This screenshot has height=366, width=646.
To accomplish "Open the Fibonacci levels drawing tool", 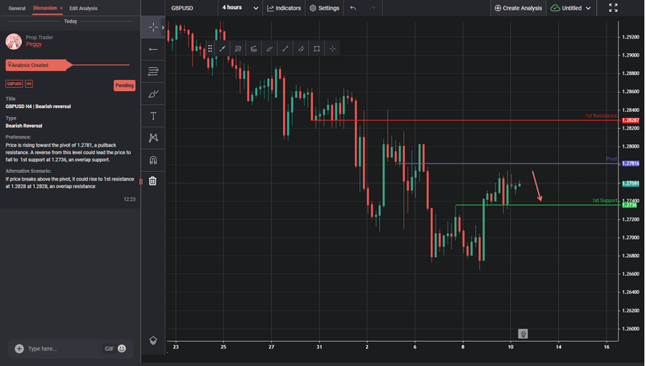I will [153, 72].
